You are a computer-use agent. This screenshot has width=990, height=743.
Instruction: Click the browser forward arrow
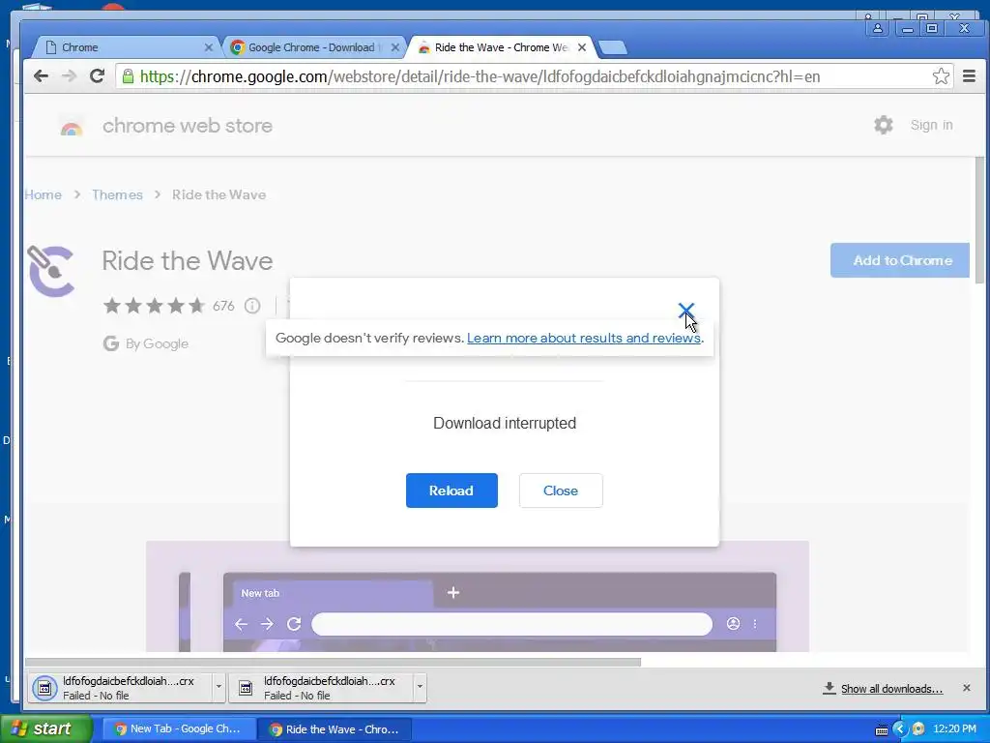pos(69,76)
